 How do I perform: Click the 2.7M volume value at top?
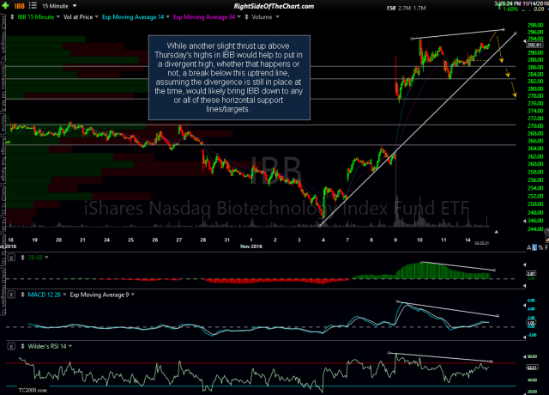point(404,8)
